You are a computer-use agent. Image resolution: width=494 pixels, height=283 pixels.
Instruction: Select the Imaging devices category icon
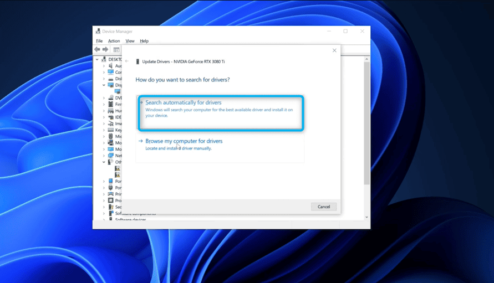click(110, 124)
